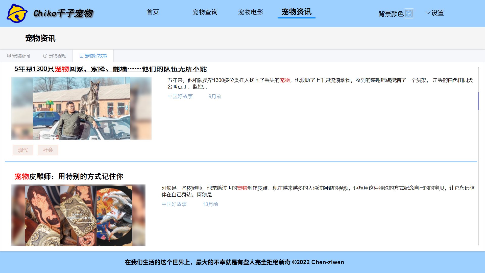Click the 现代 tag button
Viewport: 485px width, 273px height.
(23, 150)
